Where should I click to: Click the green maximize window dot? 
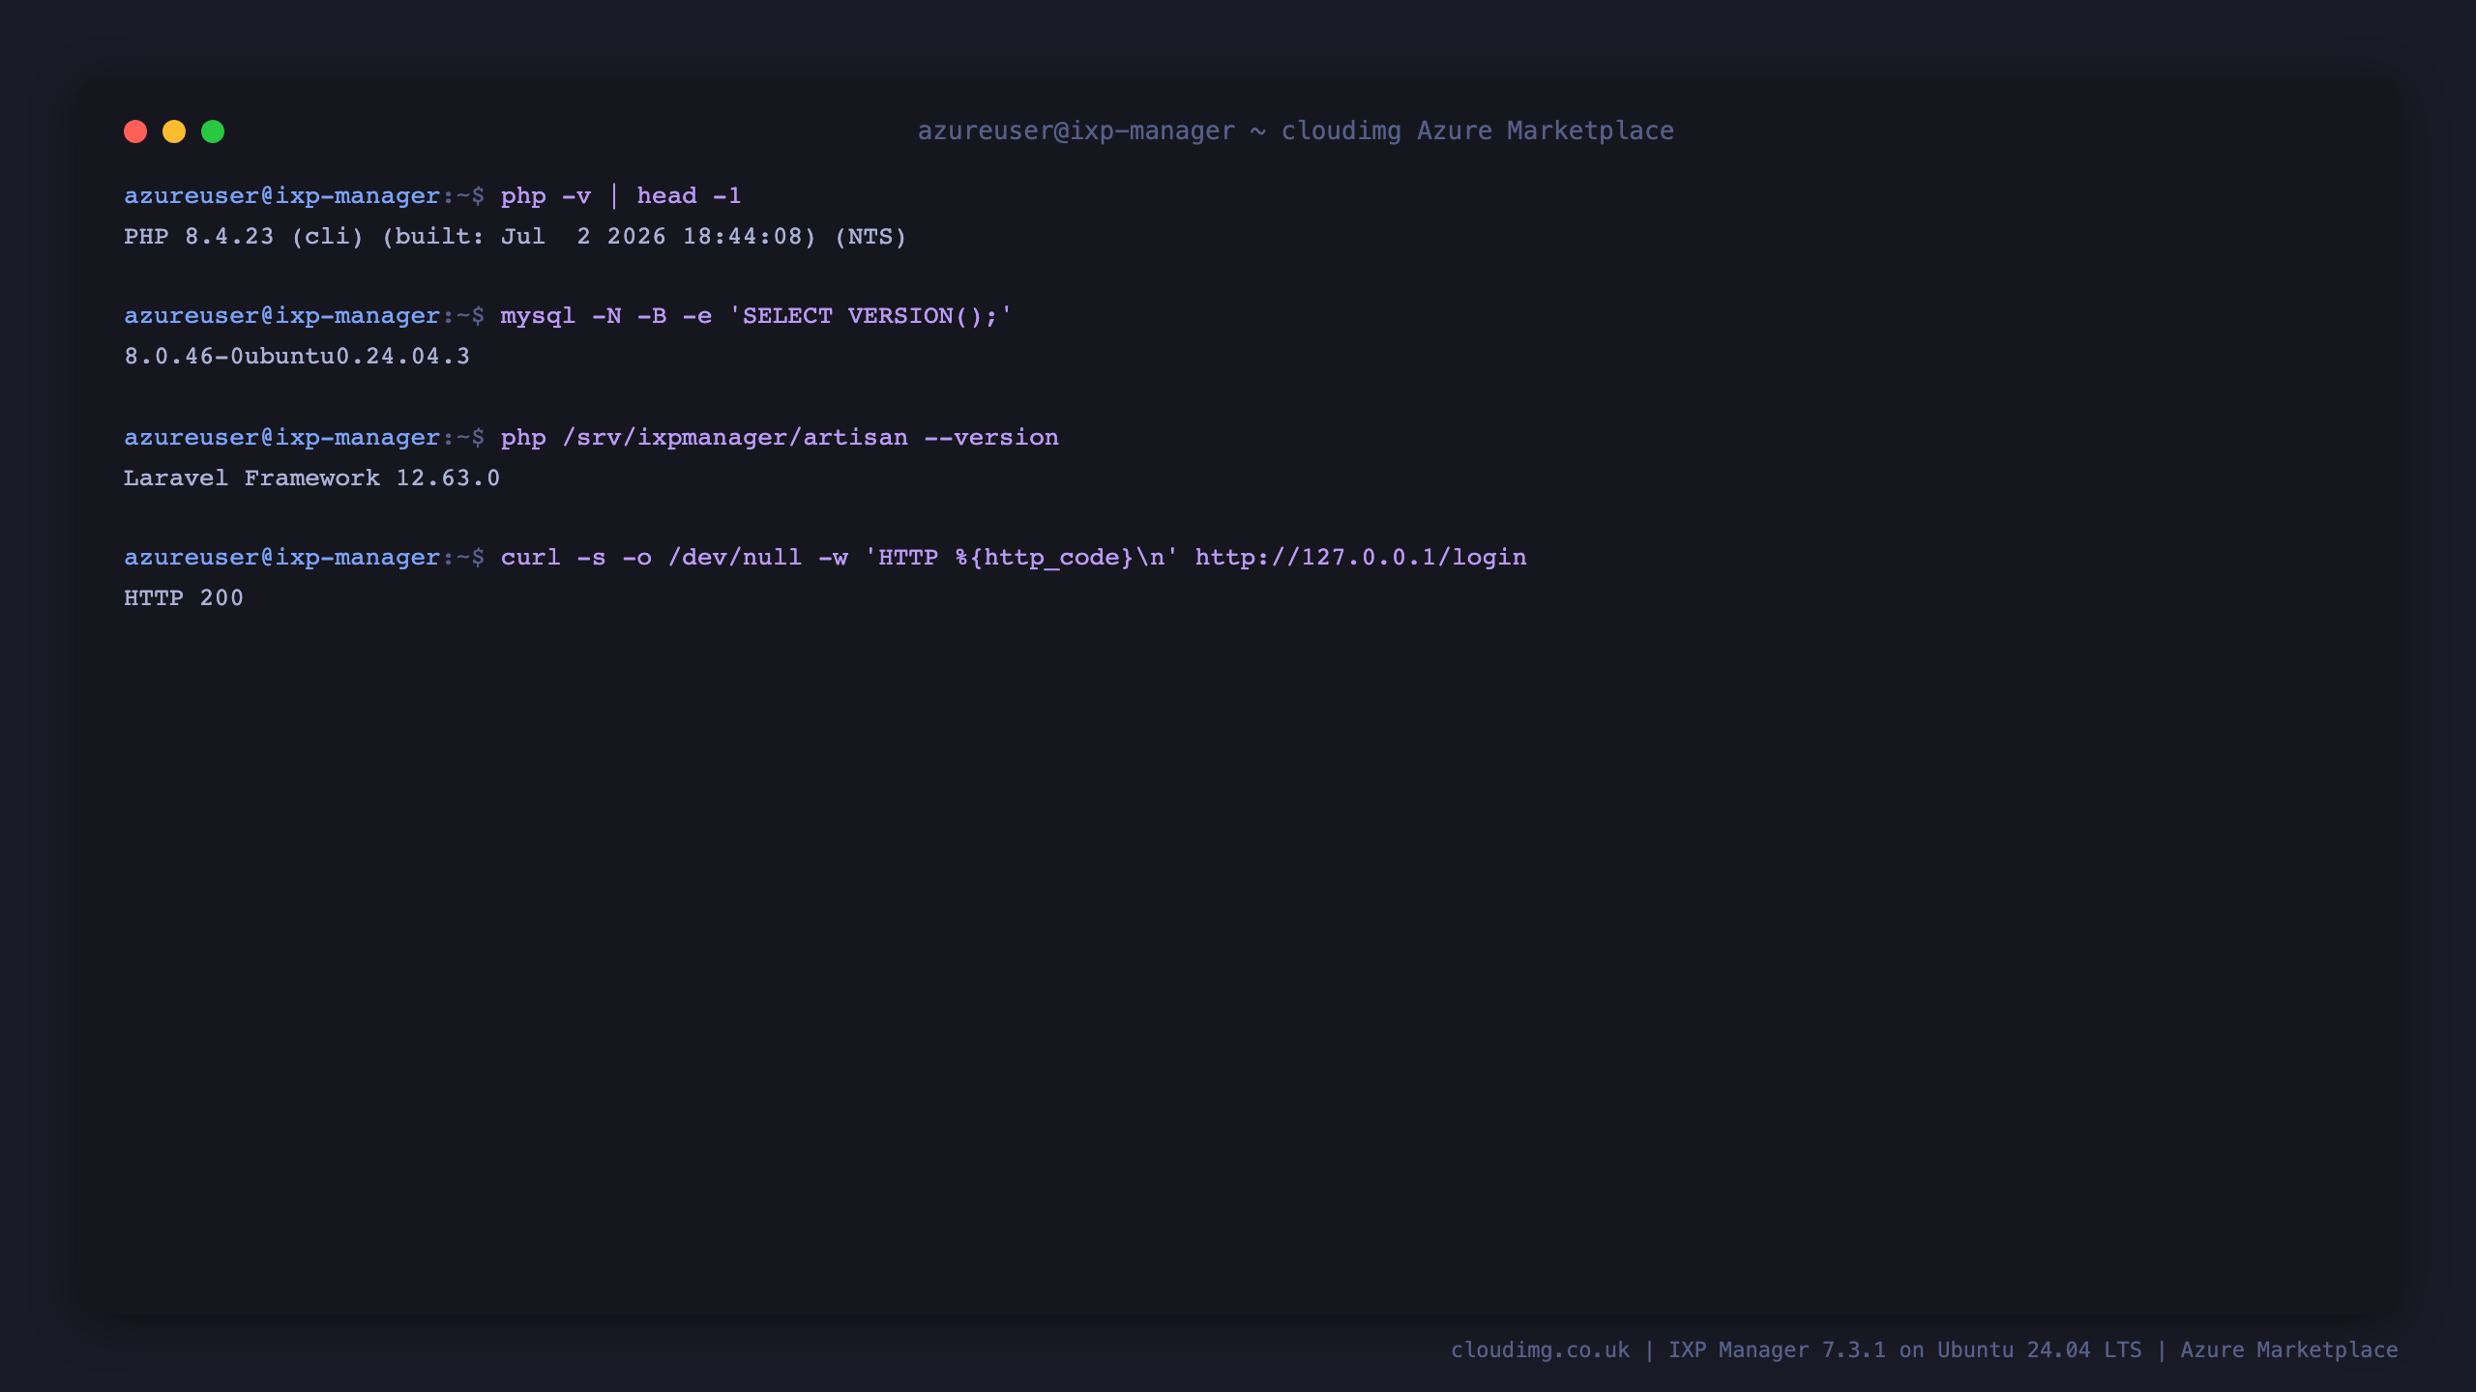tap(213, 131)
